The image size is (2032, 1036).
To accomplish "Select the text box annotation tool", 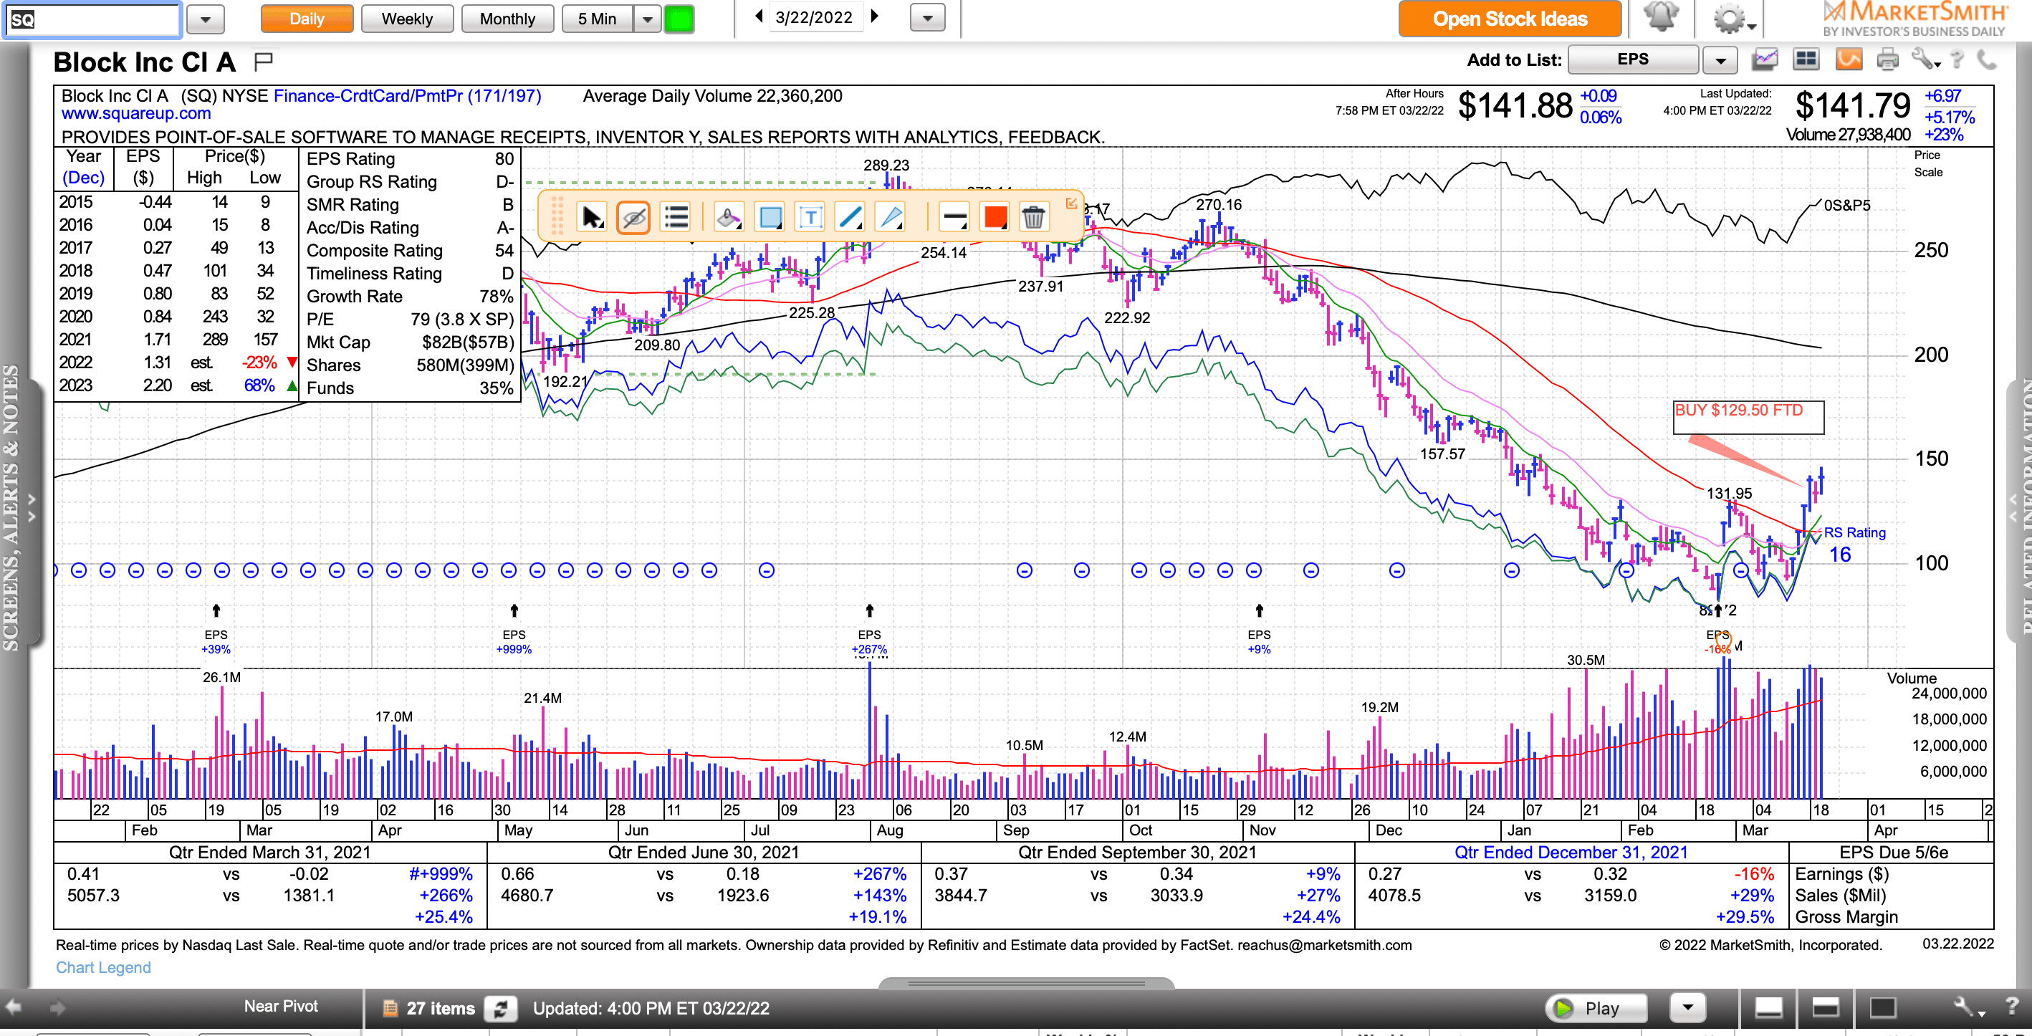I will tap(810, 216).
